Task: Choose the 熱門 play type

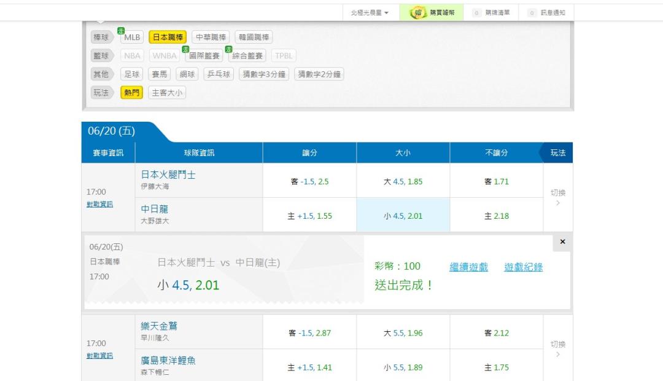Action: coord(131,93)
